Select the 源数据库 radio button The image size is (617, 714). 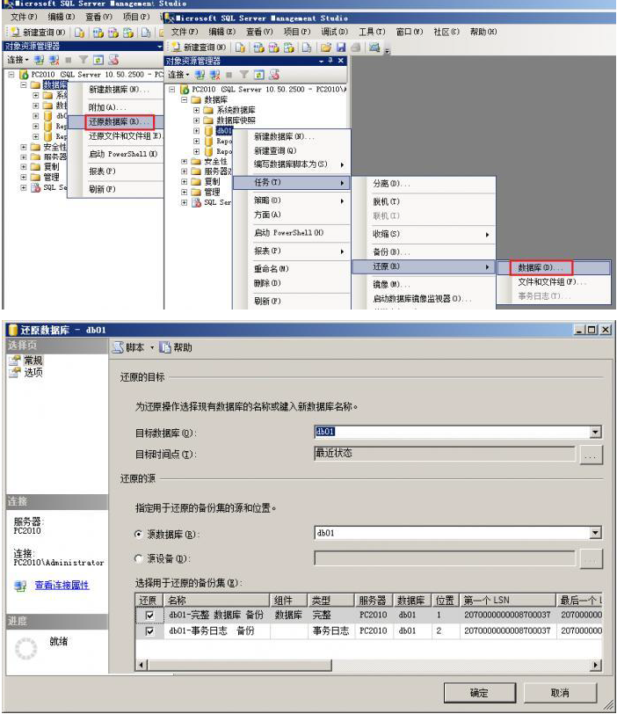tap(139, 534)
